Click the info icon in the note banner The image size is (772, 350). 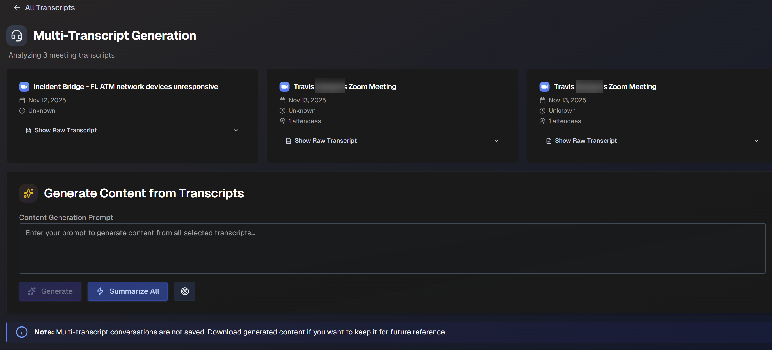coord(22,332)
